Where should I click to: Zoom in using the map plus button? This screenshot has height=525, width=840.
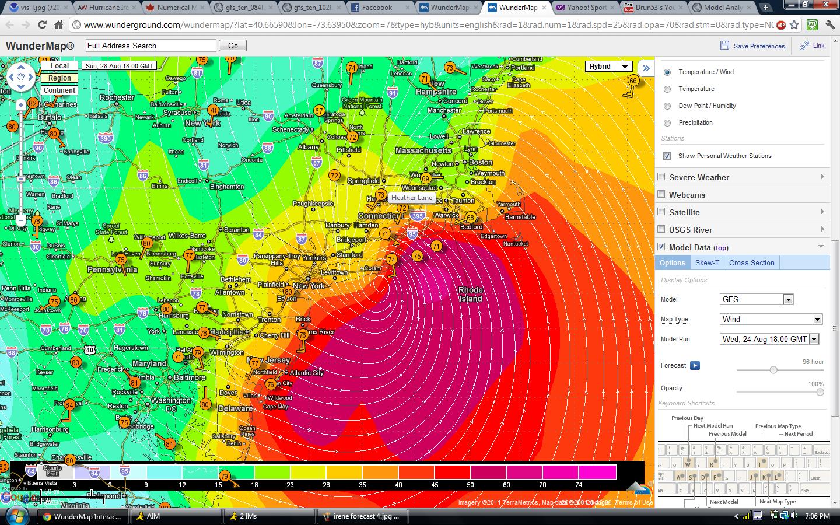coord(21,106)
